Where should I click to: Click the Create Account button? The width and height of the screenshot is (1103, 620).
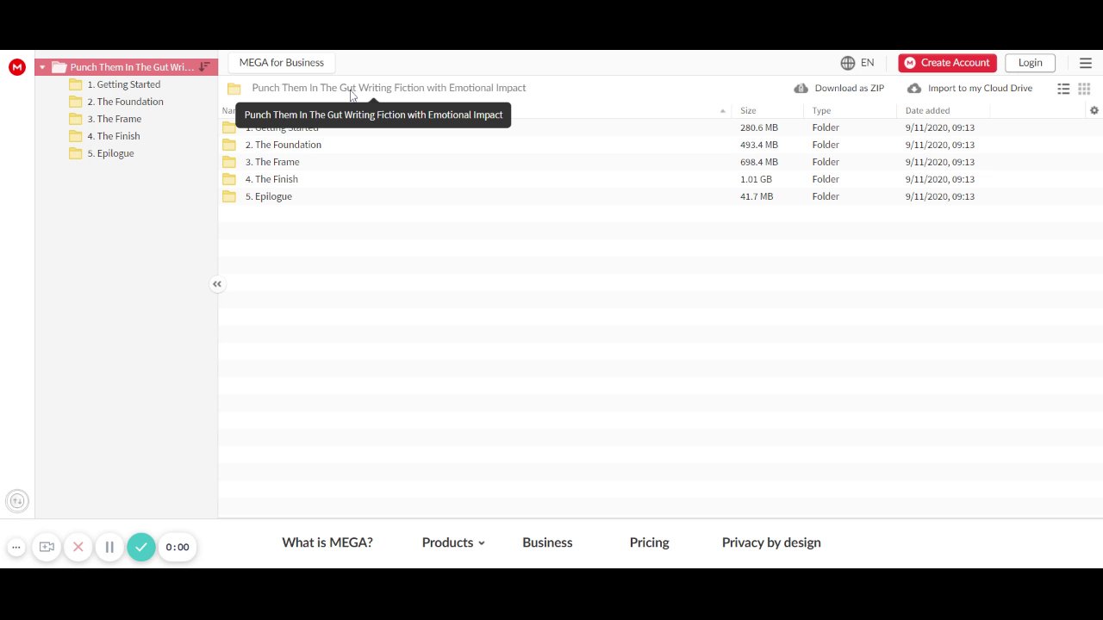click(x=947, y=63)
